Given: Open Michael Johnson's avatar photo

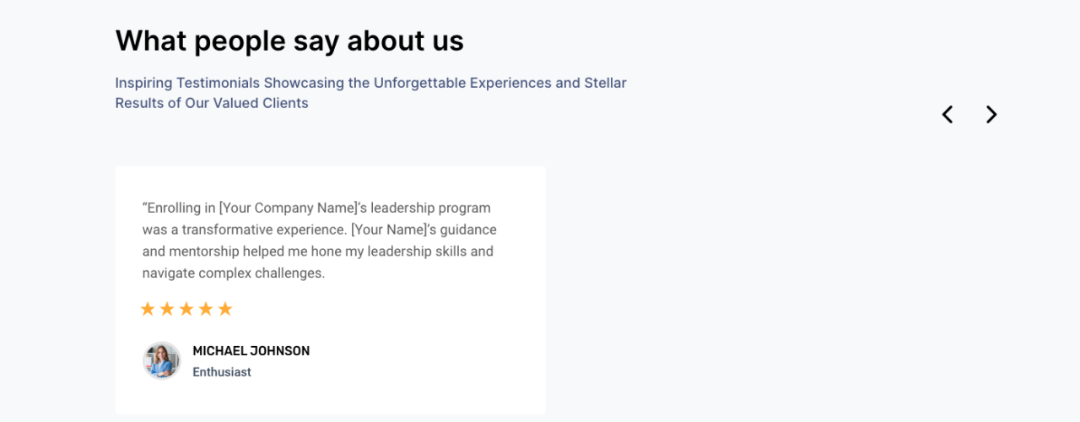Looking at the screenshot, I should click(x=161, y=360).
